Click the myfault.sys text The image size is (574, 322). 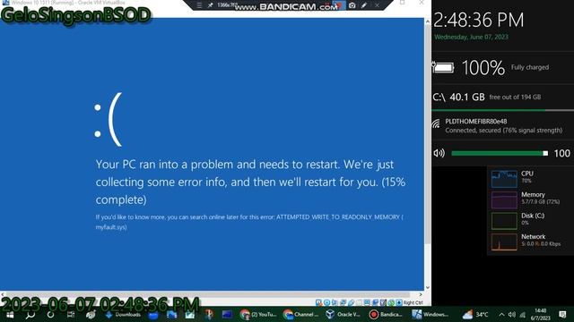[111, 227]
